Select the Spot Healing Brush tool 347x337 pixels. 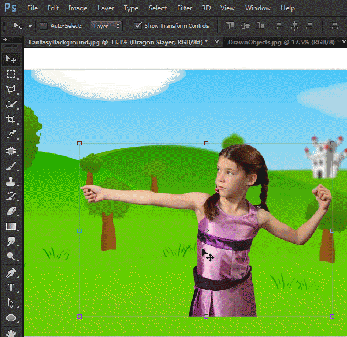pos(11,151)
